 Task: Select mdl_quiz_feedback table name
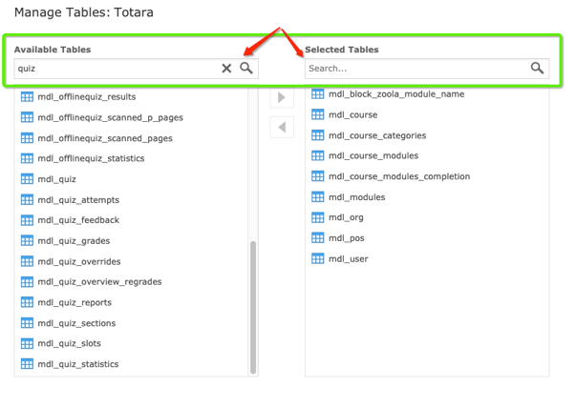(78, 220)
